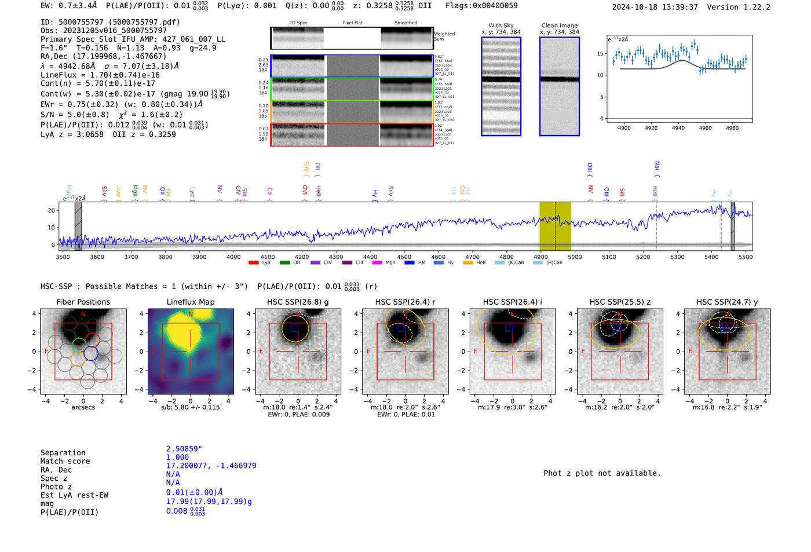Viewport: 811px width, 552px height.
Task: Click the LineFlux = 1.70 line
Action: coord(100,75)
